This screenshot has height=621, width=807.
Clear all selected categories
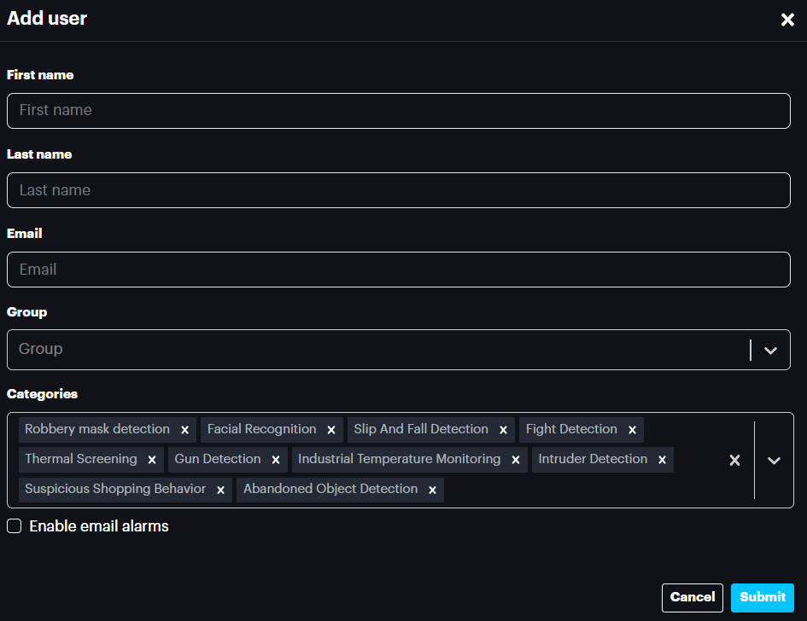point(734,460)
